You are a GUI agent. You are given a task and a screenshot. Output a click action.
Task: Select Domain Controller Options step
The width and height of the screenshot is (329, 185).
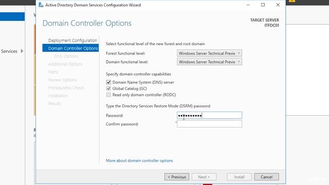70,48
